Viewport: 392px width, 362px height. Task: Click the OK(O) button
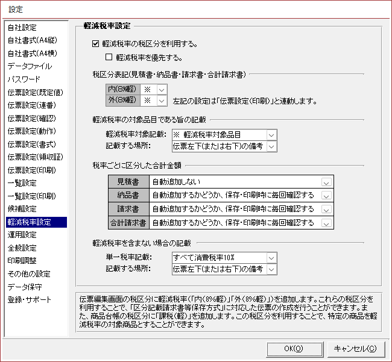293,348
